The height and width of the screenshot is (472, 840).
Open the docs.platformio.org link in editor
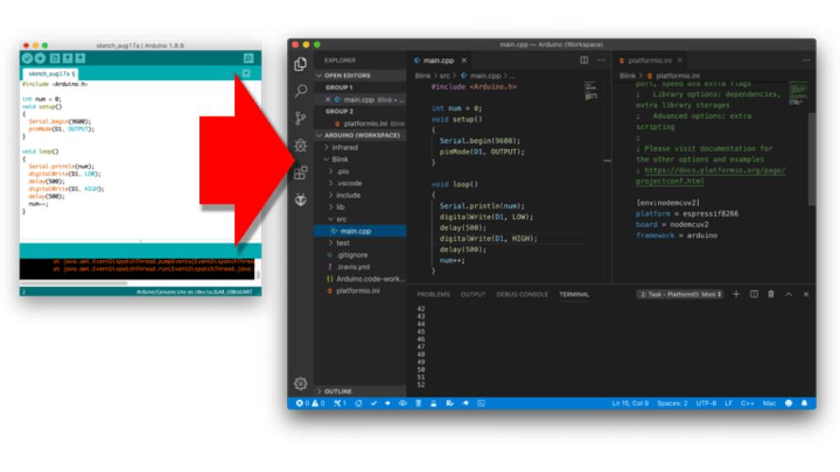(710, 170)
